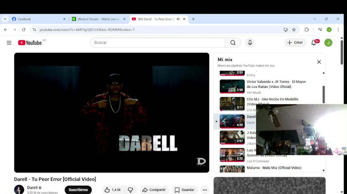This screenshot has height=194, width=347.
Task: Bookmark this page with the star
Action: 294,30
